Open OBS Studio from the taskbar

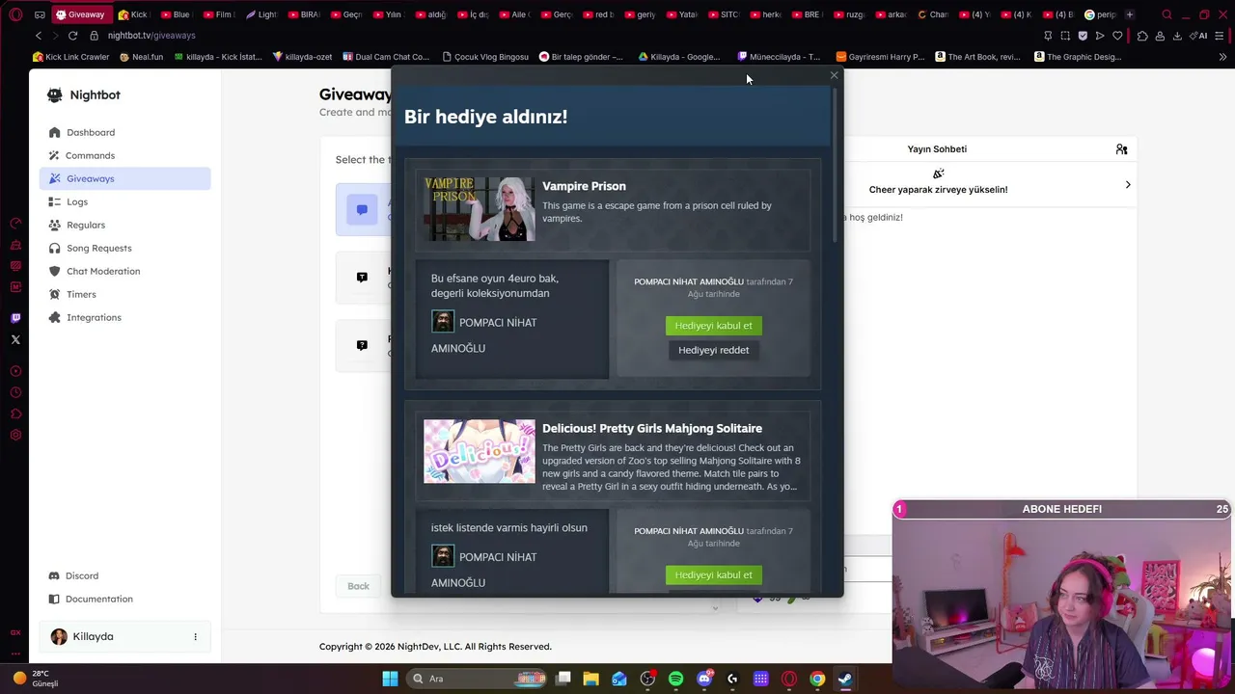tap(647, 679)
